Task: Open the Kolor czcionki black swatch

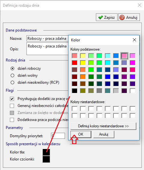Action: click(x=46, y=159)
